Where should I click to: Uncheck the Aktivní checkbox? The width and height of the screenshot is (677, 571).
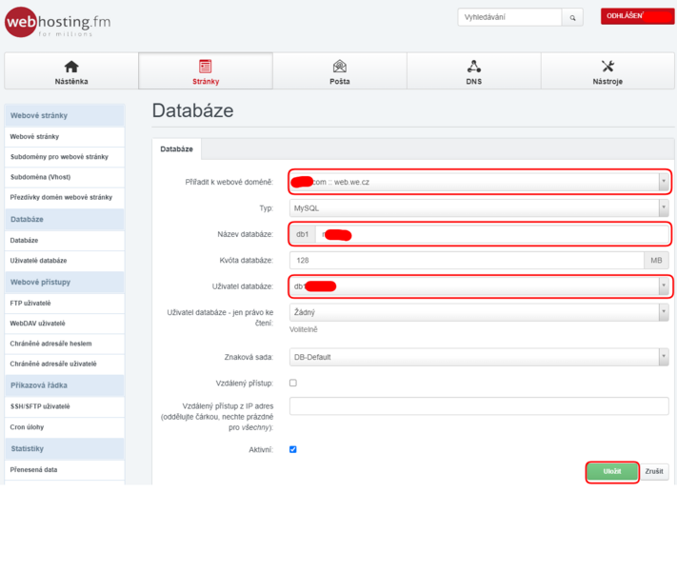point(293,449)
